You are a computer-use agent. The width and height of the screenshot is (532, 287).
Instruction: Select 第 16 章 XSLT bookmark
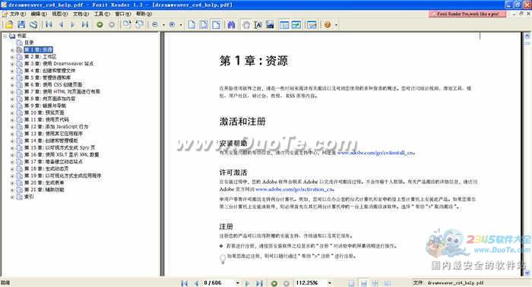(x=62, y=155)
